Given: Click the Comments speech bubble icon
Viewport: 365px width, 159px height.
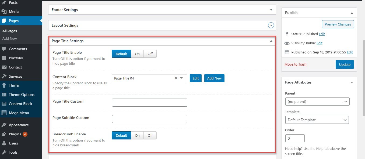Looking at the screenshot, I should 4,49.
